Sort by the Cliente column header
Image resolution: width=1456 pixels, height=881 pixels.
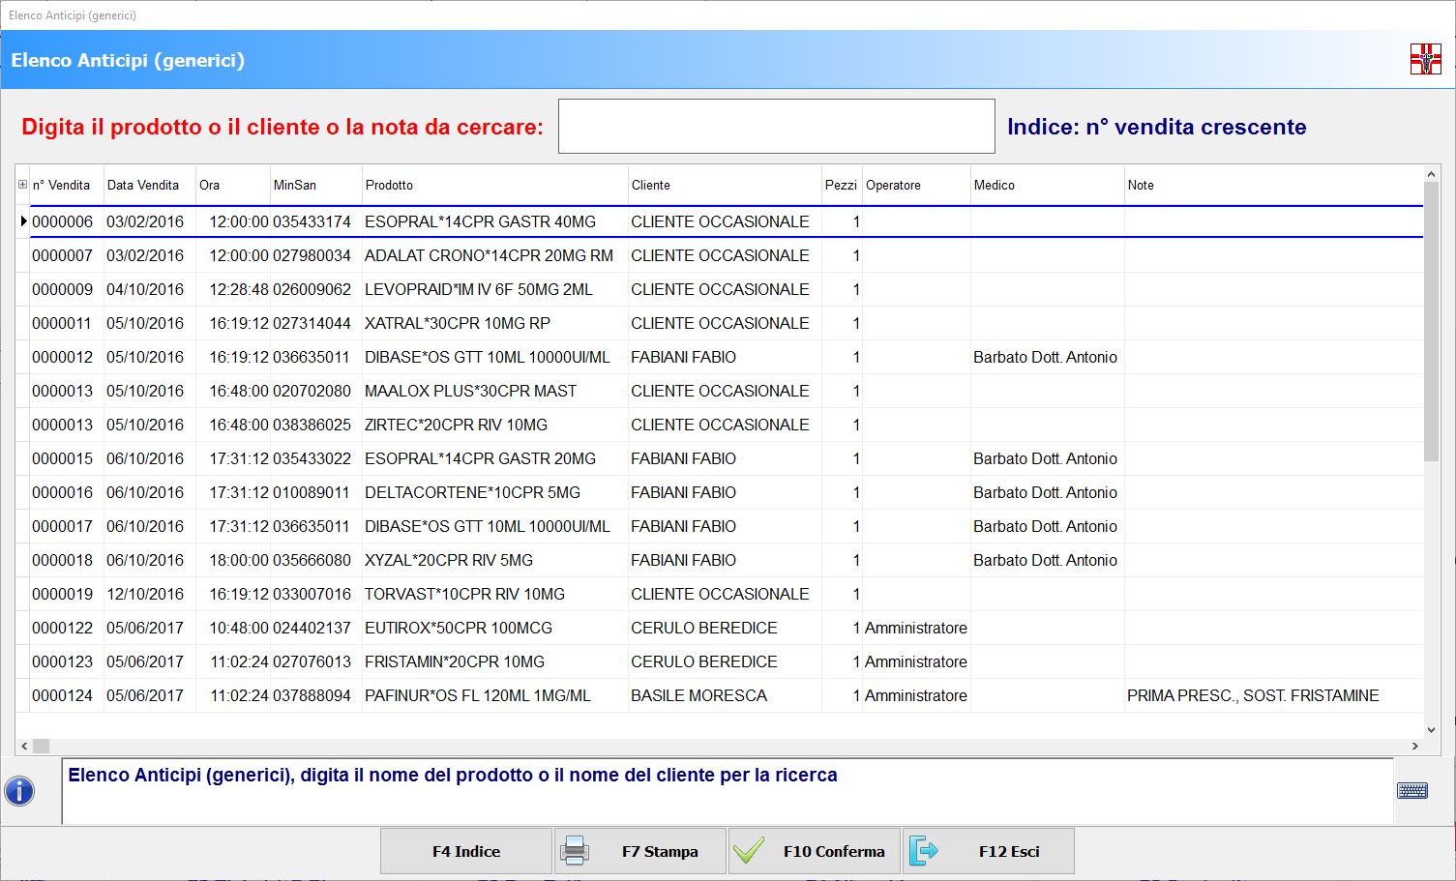[x=650, y=185]
